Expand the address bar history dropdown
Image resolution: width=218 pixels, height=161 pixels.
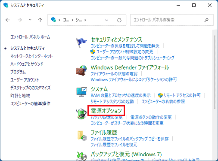click(106, 20)
